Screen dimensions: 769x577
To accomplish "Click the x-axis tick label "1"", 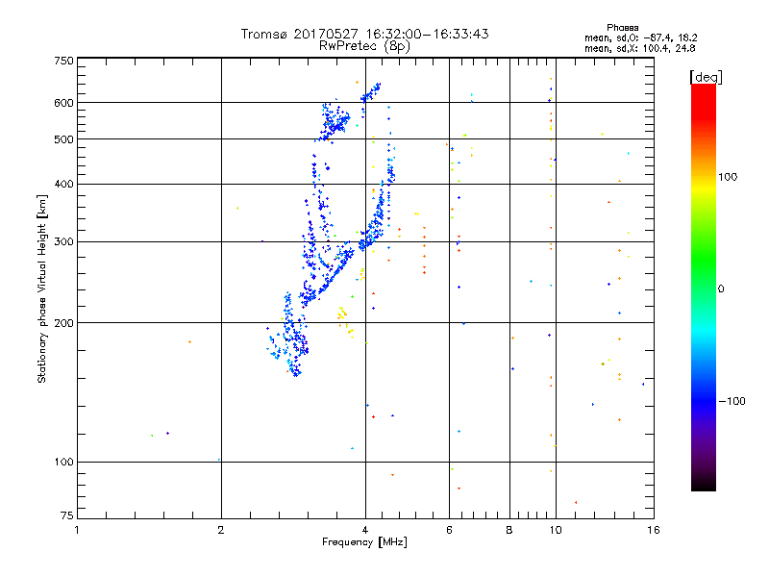I will click(77, 530).
